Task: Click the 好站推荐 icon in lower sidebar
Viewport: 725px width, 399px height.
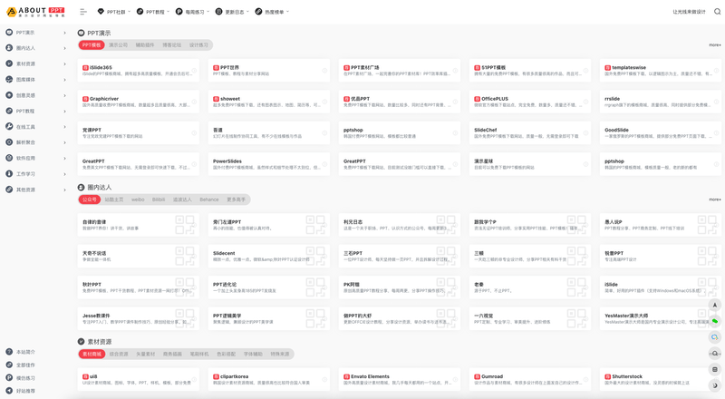Action: pos(9,391)
